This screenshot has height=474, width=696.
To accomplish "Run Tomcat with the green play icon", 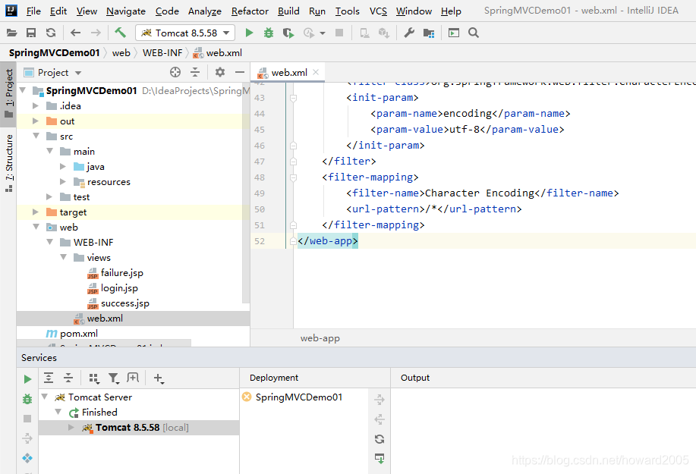I will click(249, 33).
